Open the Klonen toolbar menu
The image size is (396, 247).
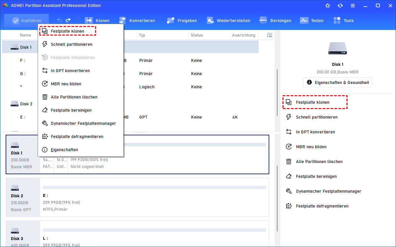click(x=97, y=20)
